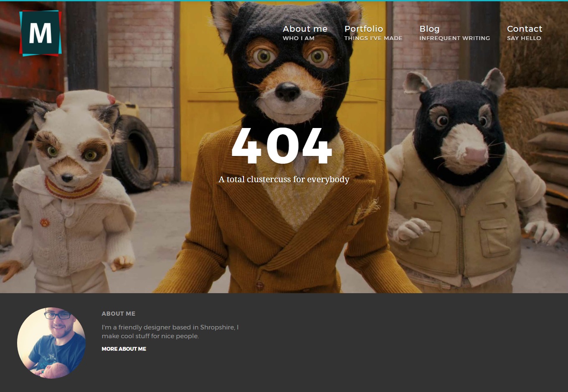The width and height of the screenshot is (568, 392).
Task: Open the Portfolio menu item
Action: point(373,33)
